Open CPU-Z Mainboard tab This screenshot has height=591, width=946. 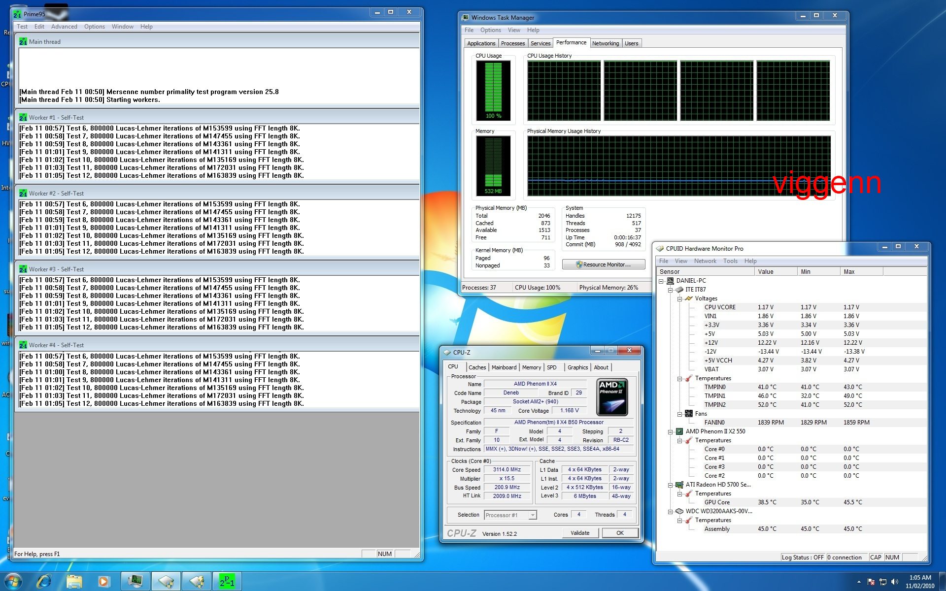(504, 367)
